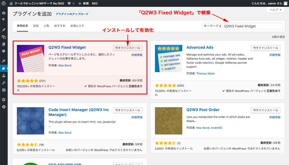Open Settings sliders icon in sidebar
Screen dimensions: 289x165
click(x=4, y=90)
